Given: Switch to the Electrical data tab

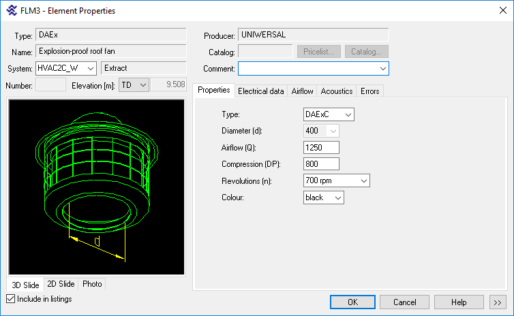Looking at the screenshot, I should click(260, 91).
